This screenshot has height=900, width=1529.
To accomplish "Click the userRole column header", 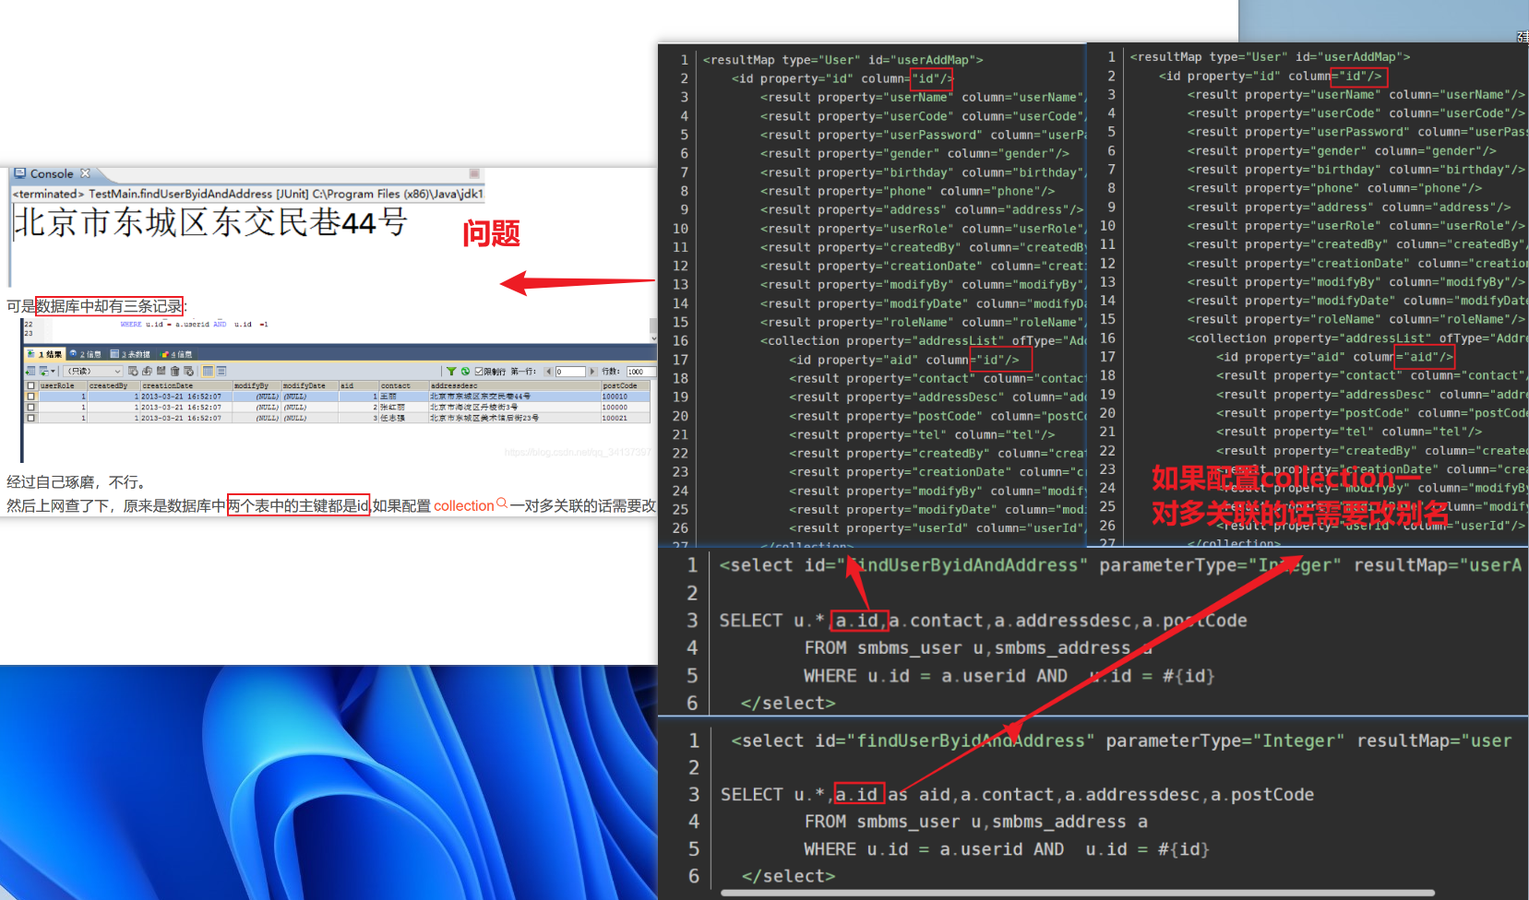I will [x=63, y=385].
